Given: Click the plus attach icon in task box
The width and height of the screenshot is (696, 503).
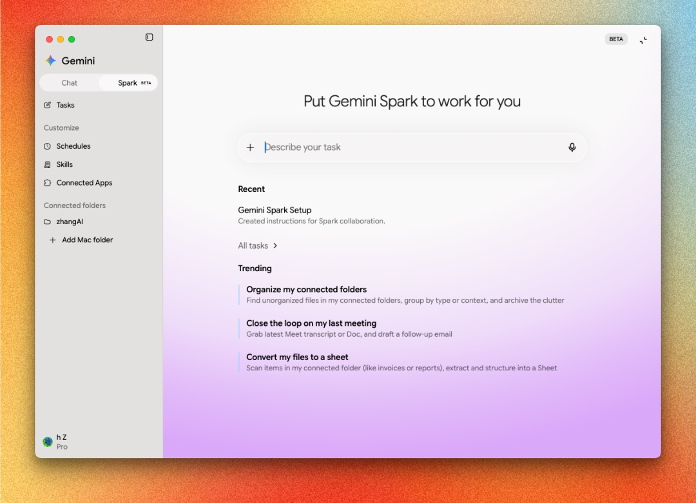Looking at the screenshot, I should [250, 147].
